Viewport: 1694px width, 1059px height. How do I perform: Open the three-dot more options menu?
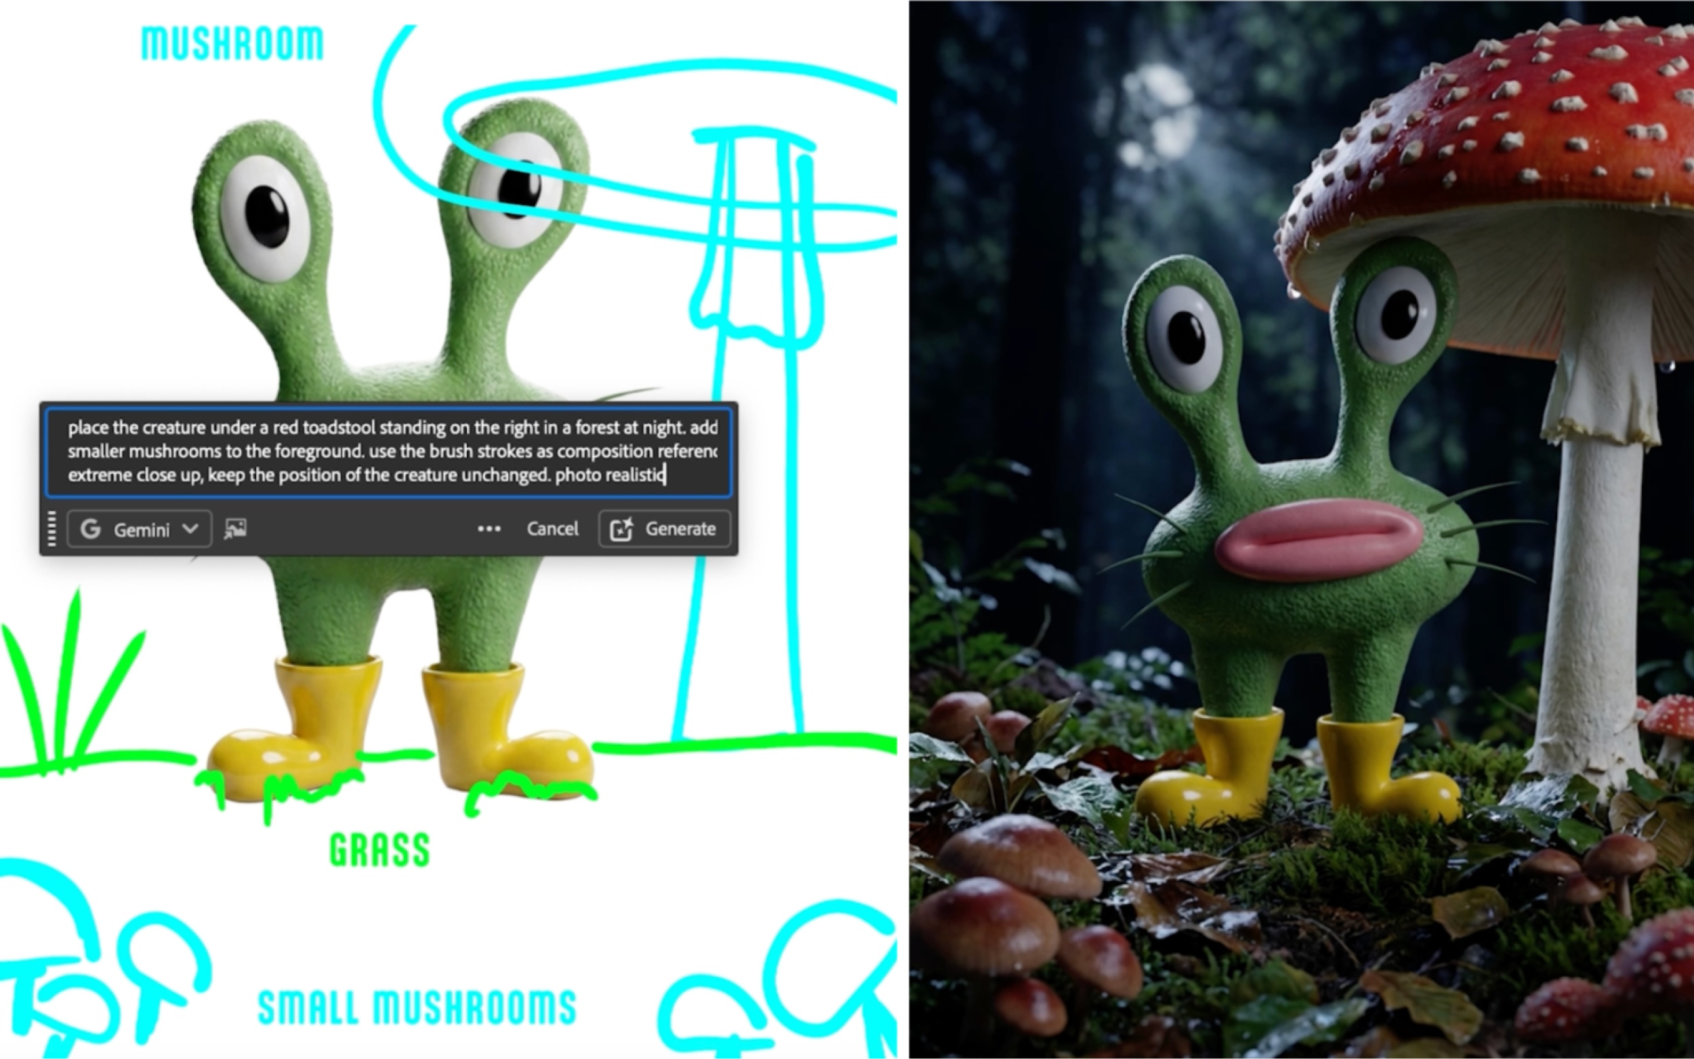point(489,528)
